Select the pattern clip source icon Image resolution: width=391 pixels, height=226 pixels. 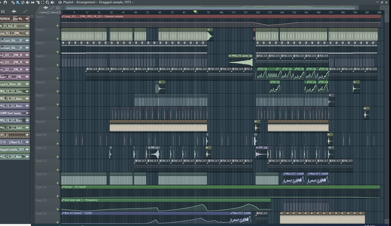(57, 7)
